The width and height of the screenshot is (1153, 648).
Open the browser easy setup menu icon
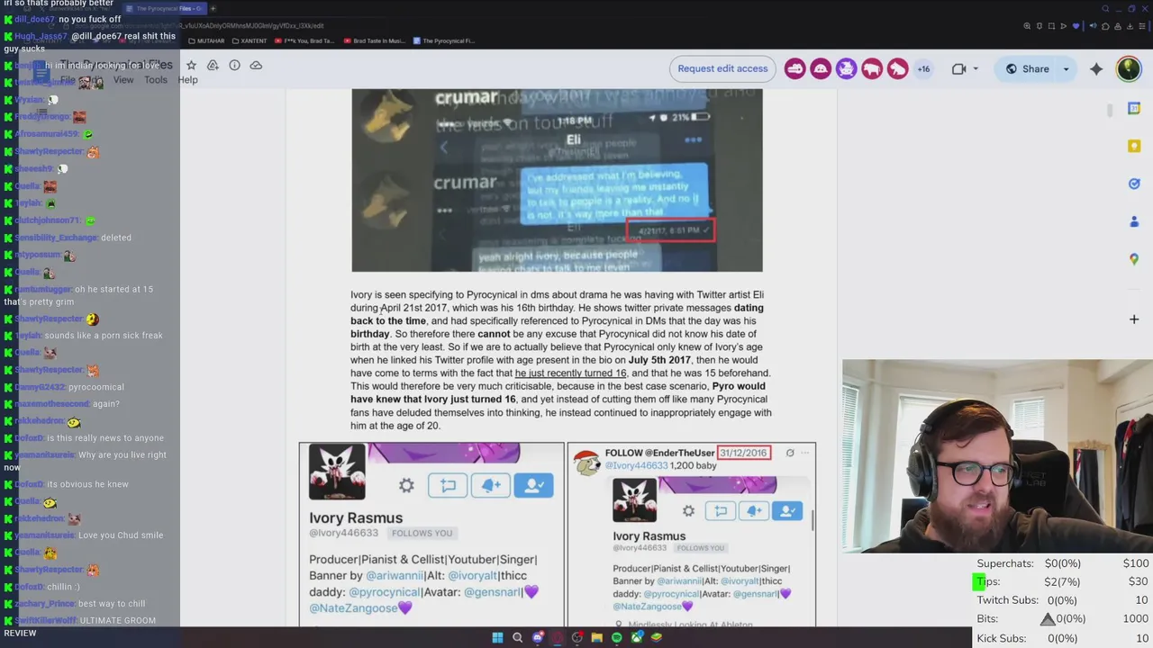pos(1142,26)
